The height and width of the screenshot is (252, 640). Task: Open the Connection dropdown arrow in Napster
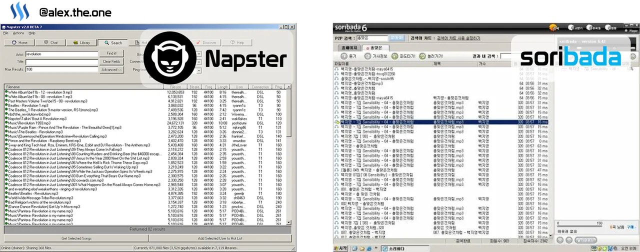pos(199,61)
